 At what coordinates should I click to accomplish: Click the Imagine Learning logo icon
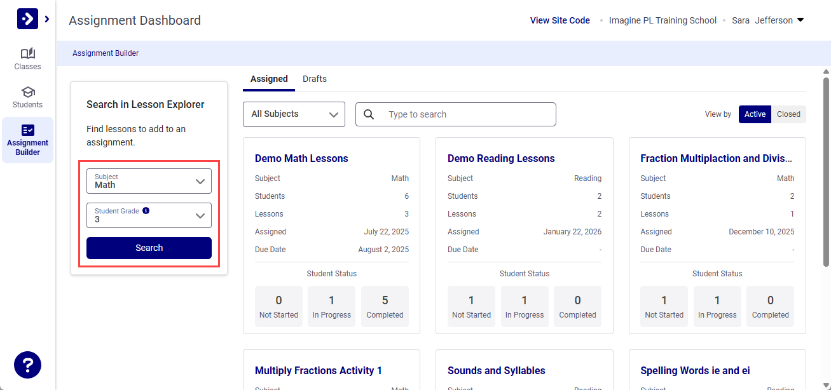click(27, 19)
